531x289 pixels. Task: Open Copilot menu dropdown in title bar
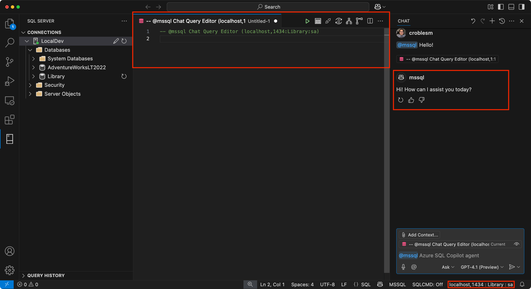coord(384,7)
